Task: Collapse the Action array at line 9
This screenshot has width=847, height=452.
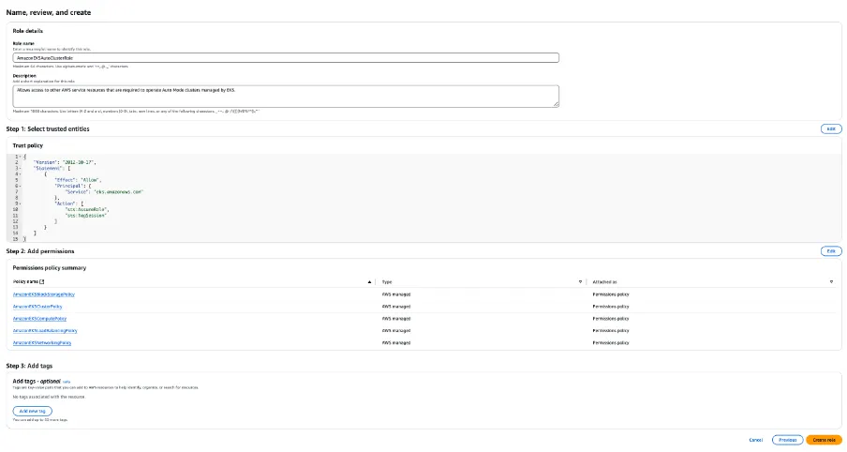Action: click(x=20, y=203)
